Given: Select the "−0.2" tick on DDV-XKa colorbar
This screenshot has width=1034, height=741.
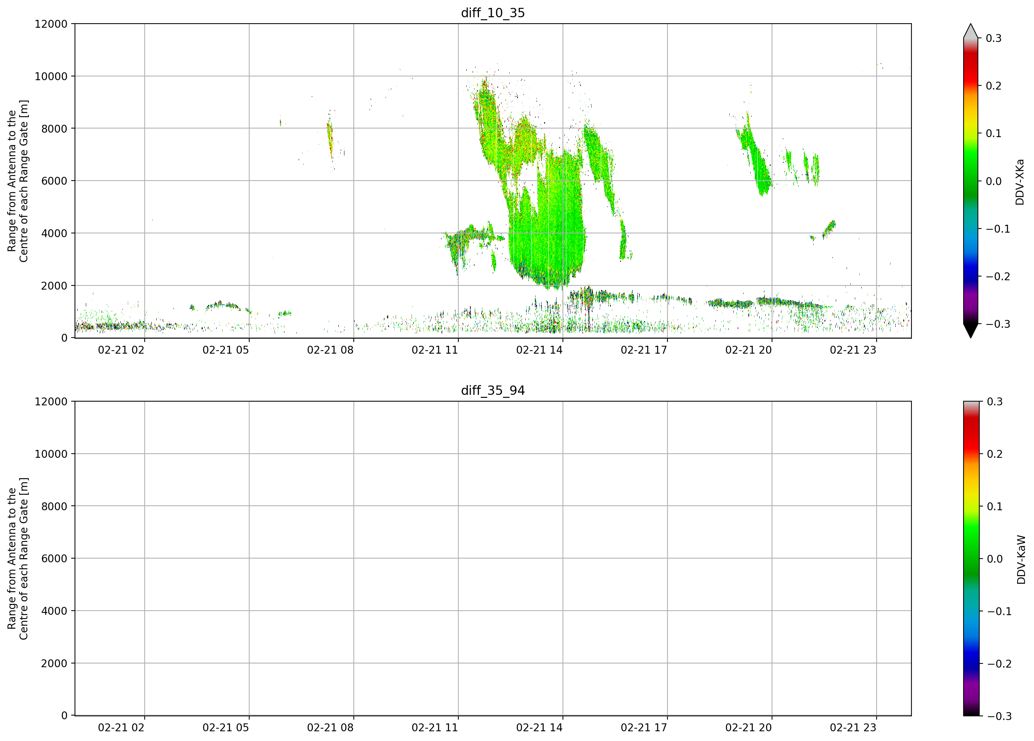Looking at the screenshot, I should click(998, 276).
